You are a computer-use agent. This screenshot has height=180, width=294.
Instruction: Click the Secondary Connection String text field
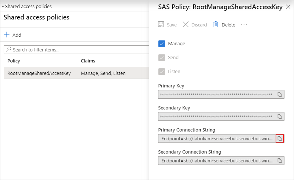click(217, 161)
